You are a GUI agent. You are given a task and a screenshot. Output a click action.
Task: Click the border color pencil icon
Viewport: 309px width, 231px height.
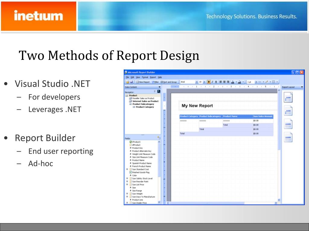point(267,82)
